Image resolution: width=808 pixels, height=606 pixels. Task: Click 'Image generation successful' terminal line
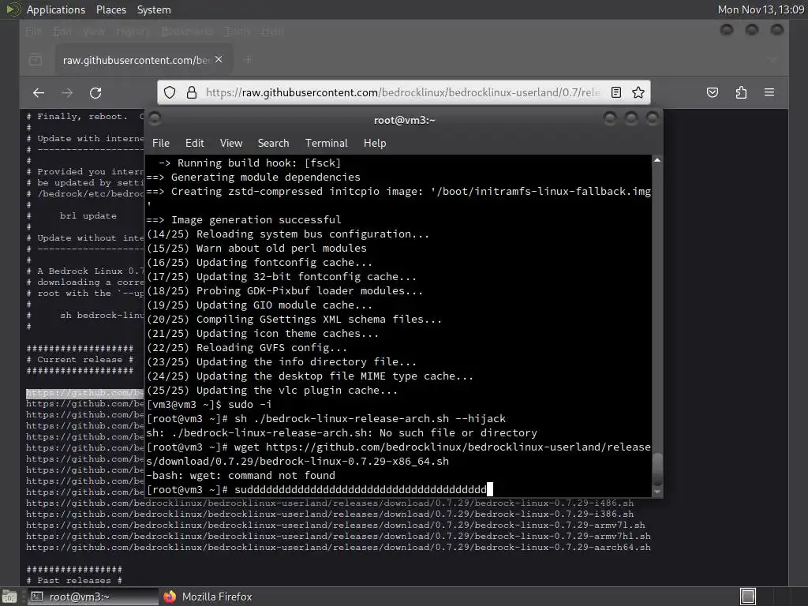(x=244, y=220)
